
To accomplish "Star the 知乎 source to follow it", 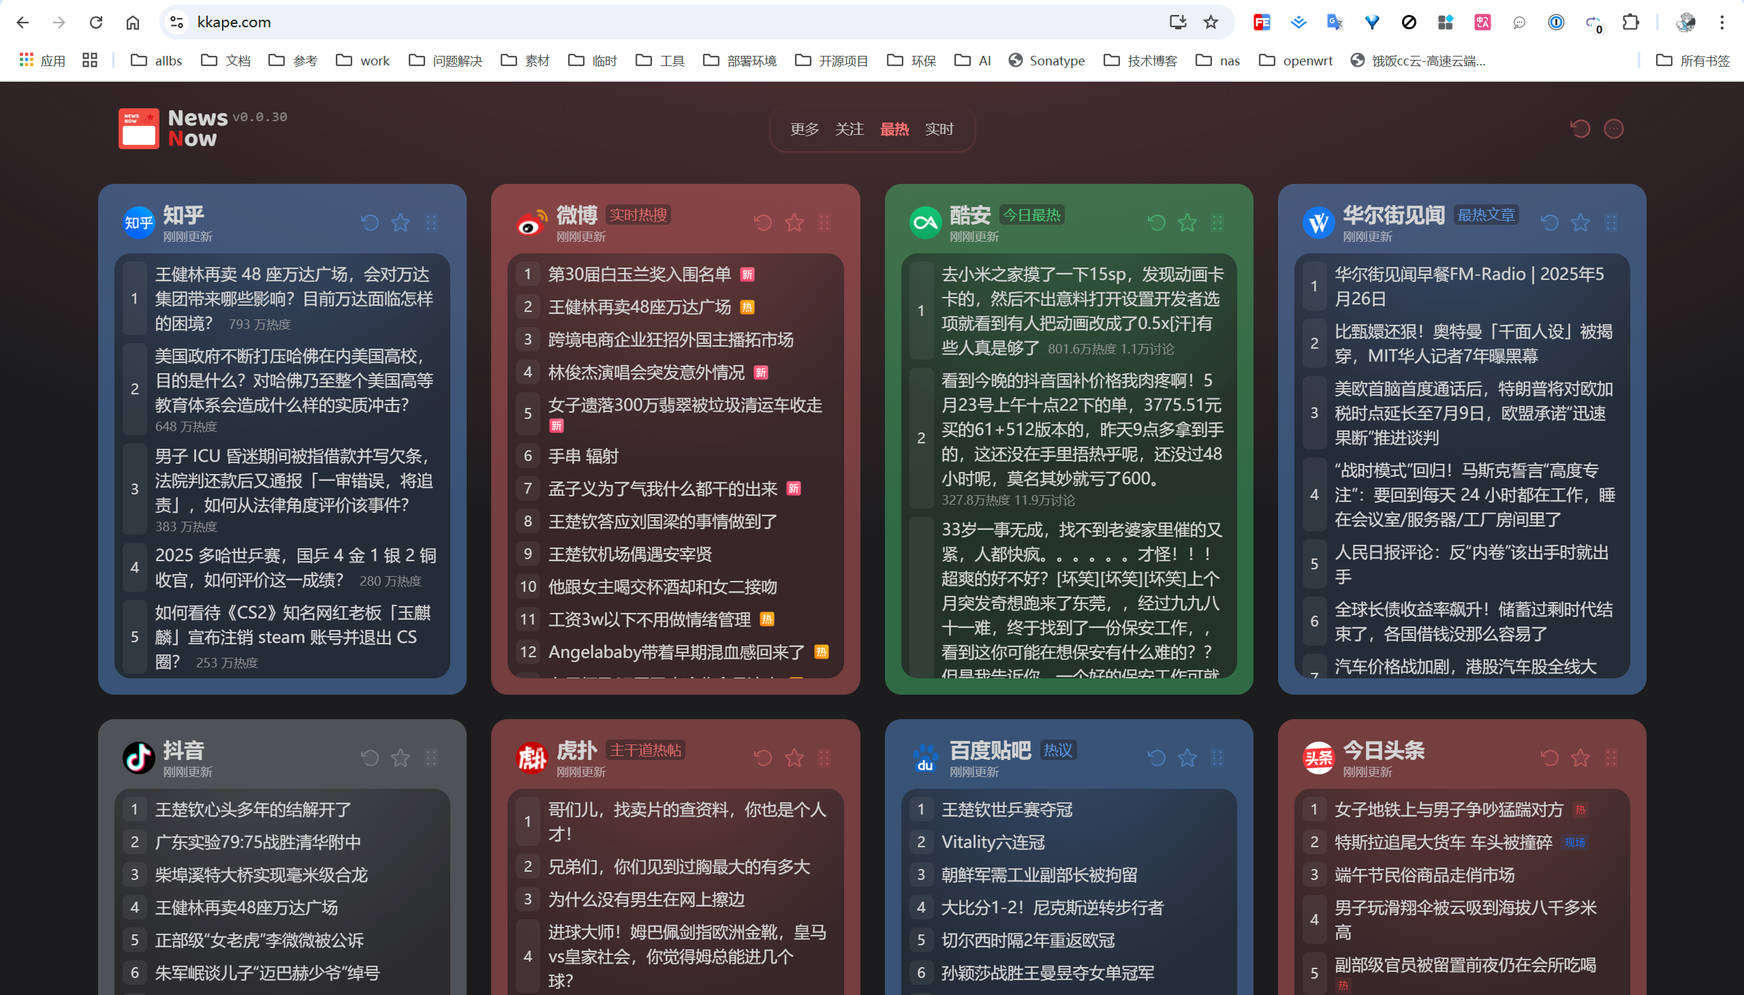I will pos(401,223).
